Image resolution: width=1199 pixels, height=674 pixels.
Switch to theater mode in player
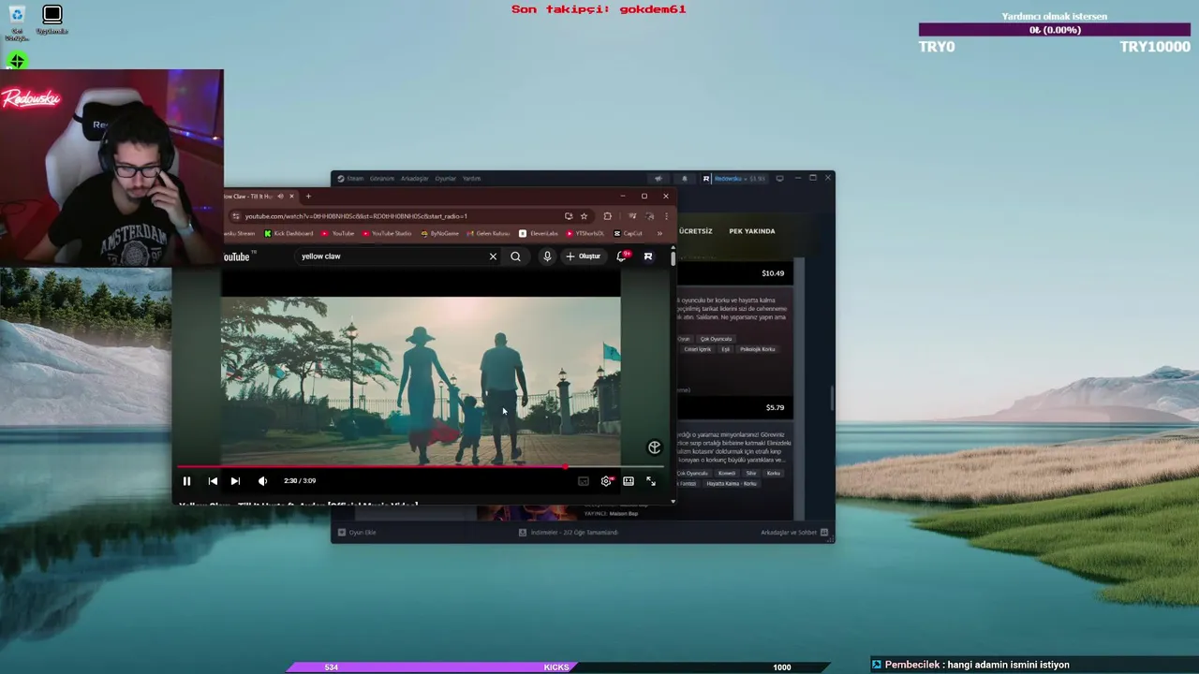point(629,481)
